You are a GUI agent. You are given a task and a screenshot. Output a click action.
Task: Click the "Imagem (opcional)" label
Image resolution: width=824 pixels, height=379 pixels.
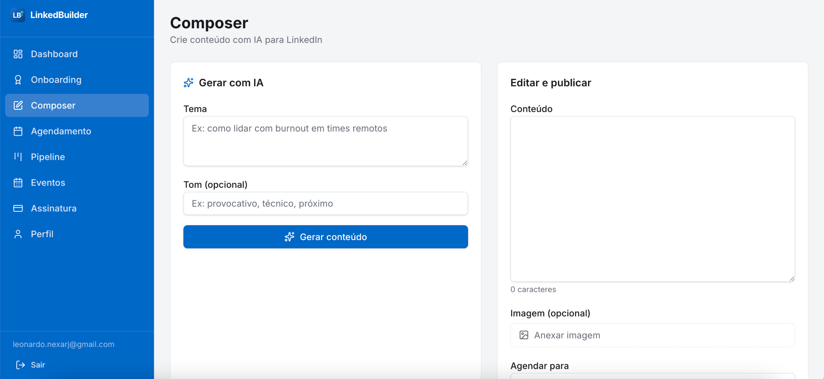(550, 313)
